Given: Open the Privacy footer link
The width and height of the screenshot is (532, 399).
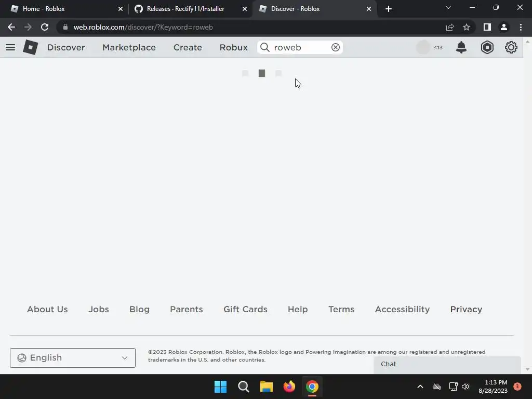Looking at the screenshot, I should [x=466, y=309].
